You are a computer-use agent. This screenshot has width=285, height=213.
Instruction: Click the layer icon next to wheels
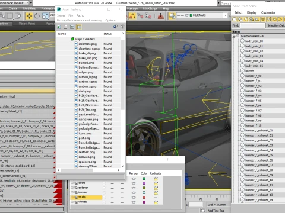(76, 202)
